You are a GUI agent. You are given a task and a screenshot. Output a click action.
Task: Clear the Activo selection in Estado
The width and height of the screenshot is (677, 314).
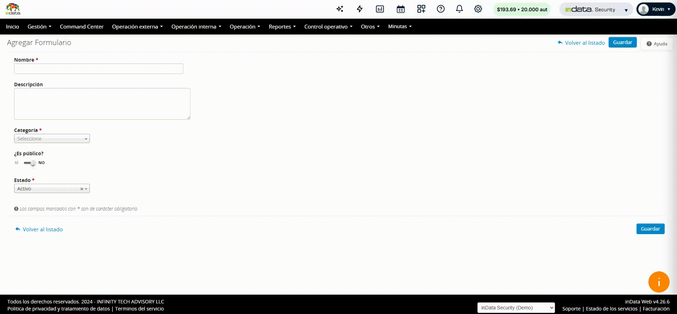tap(81, 189)
